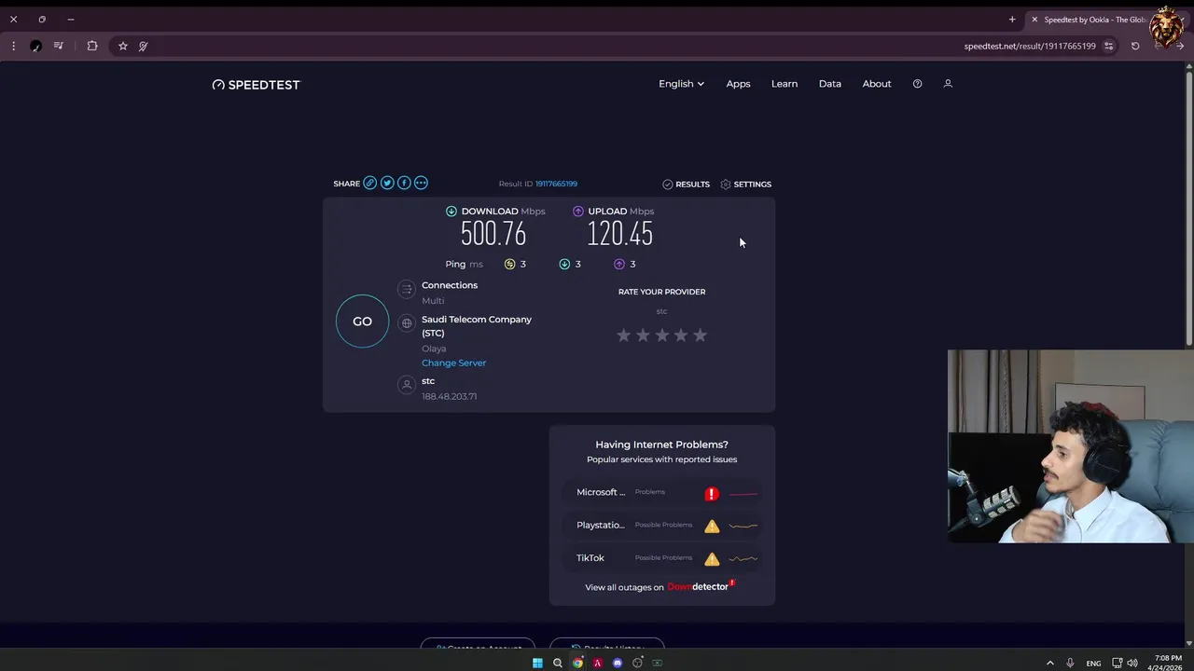This screenshot has width=1194, height=671.
Task: Open Result ID 19117665199 link
Action: (x=556, y=185)
